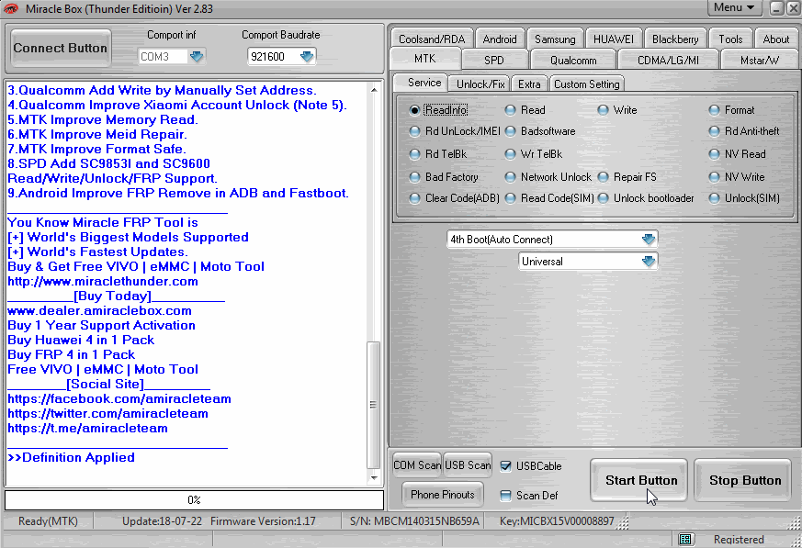Select Rd Anti-theft radio button
802x548 pixels.
(x=714, y=131)
